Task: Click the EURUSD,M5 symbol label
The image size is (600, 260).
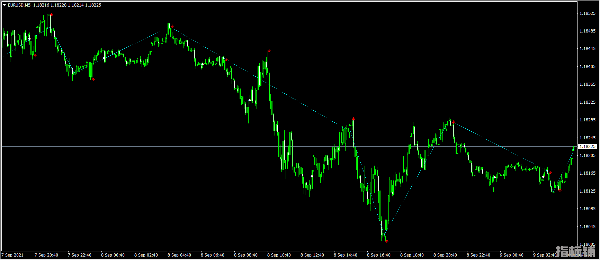Action: pyautogui.click(x=19, y=5)
